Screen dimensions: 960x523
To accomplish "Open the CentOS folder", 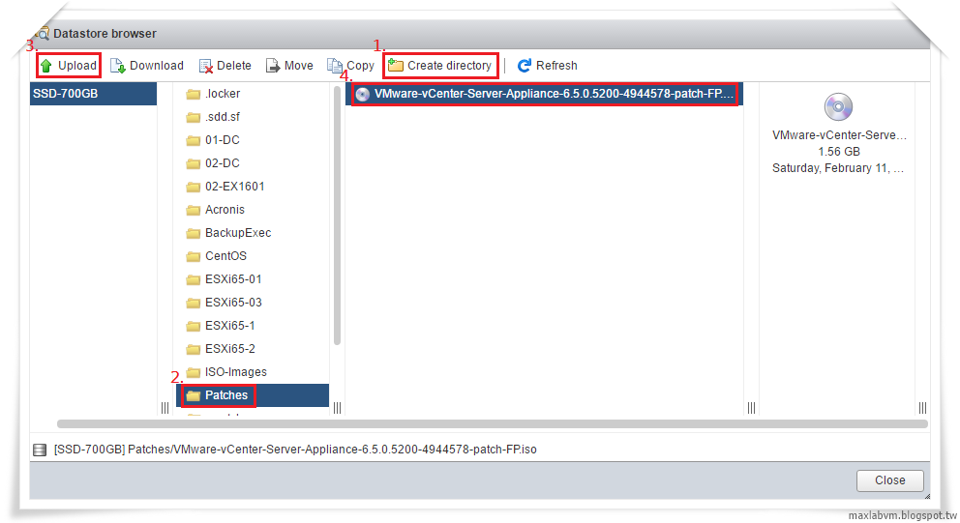I will [x=225, y=256].
